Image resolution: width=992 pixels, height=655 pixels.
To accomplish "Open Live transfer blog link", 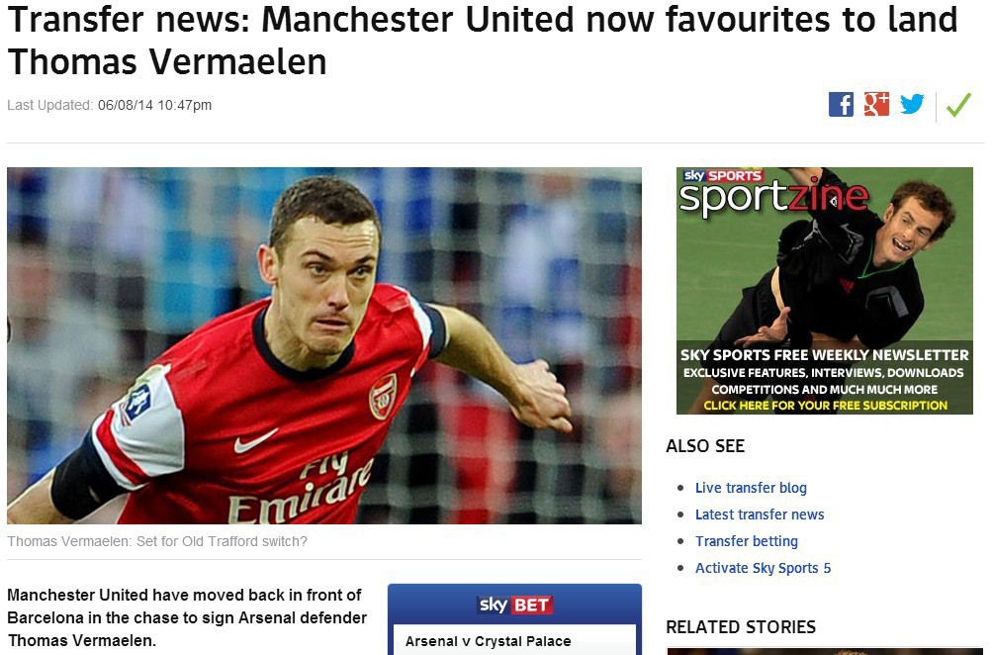I will pyautogui.click(x=751, y=488).
